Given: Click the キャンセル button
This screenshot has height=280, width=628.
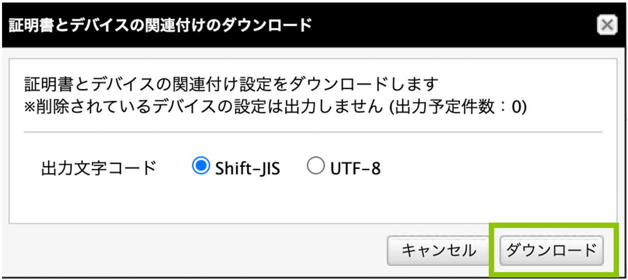Looking at the screenshot, I should click(x=439, y=250).
